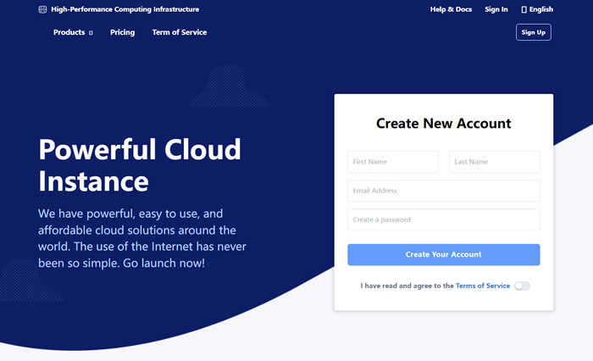Follow the blue Terms of Service link
This screenshot has height=361, width=593.
483,286
